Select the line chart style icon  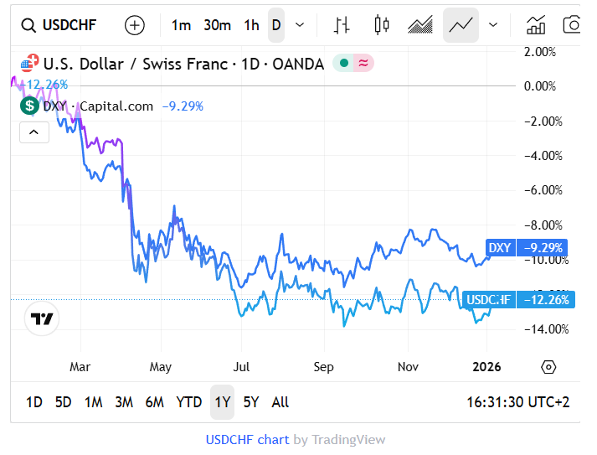pyautogui.click(x=461, y=25)
